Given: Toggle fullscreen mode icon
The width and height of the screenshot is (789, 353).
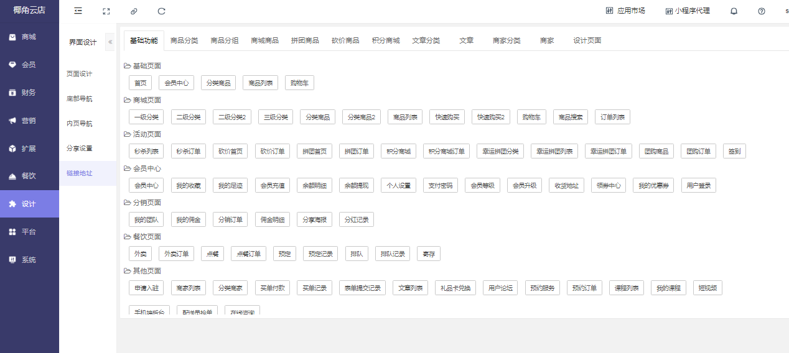Looking at the screenshot, I should coord(106,11).
